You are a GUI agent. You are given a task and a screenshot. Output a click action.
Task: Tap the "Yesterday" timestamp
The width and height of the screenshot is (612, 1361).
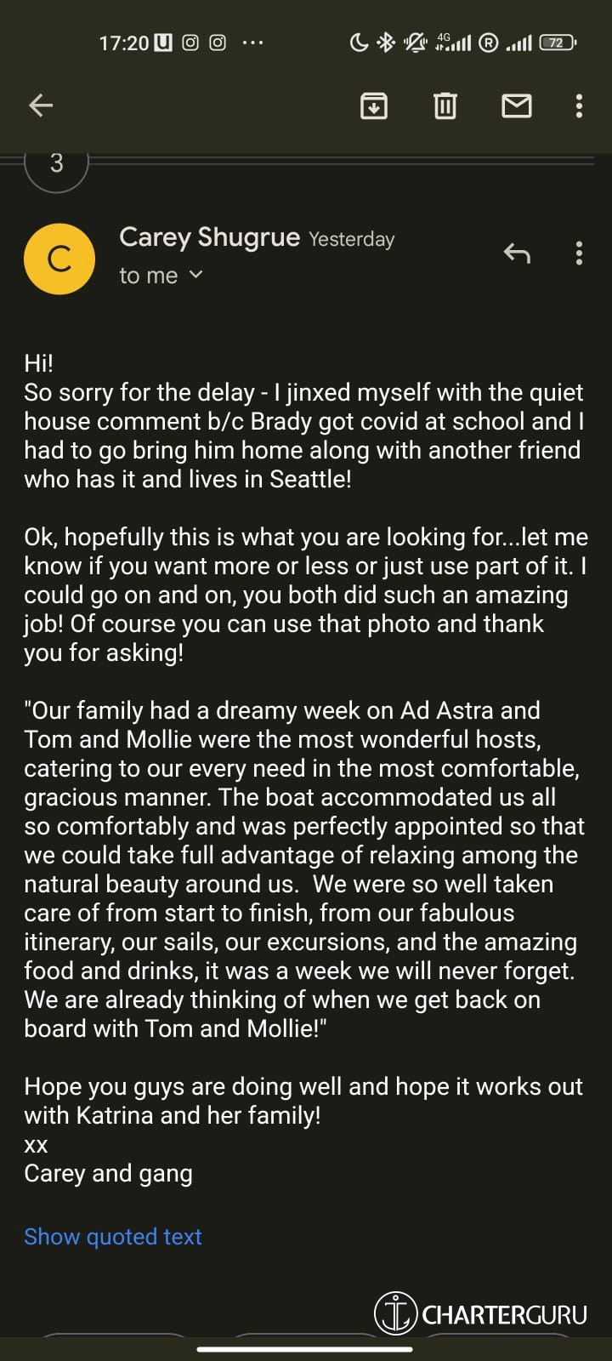tap(351, 239)
